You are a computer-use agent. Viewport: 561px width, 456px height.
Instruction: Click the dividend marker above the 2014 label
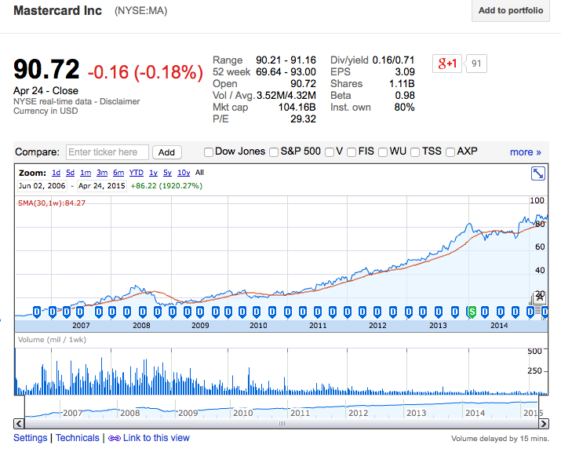coord(501,312)
